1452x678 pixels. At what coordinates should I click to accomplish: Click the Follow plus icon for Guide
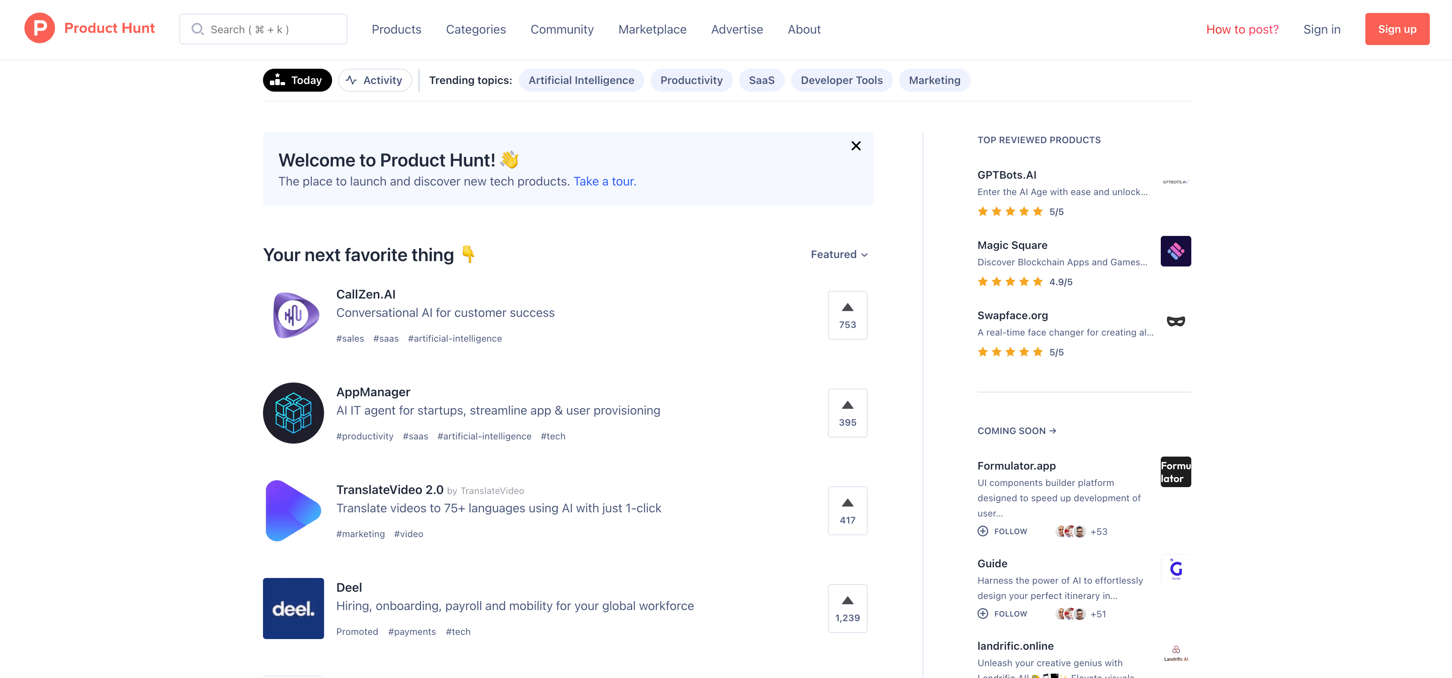(x=984, y=613)
